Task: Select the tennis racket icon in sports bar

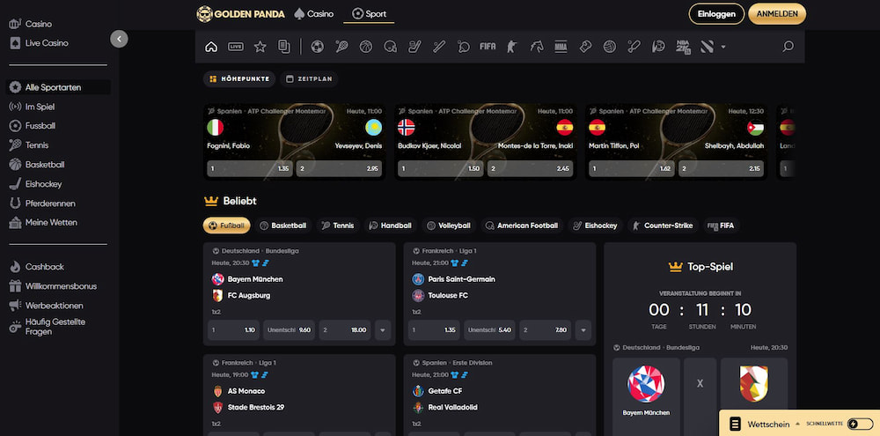Action: click(x=341, y=47)
